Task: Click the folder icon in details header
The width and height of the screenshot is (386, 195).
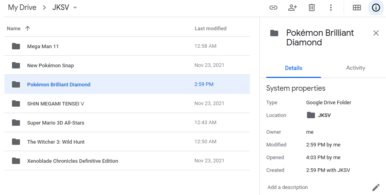Action: pos(274,33)
